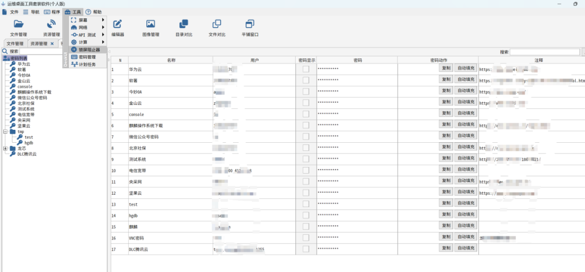Expand the 屏幕 submenu arrow
585x272 pixels.
pos(102,20)
